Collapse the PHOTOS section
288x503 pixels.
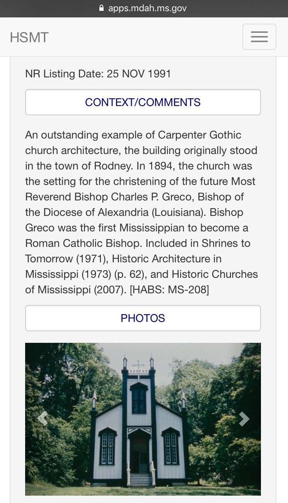[x=143, y=318]
